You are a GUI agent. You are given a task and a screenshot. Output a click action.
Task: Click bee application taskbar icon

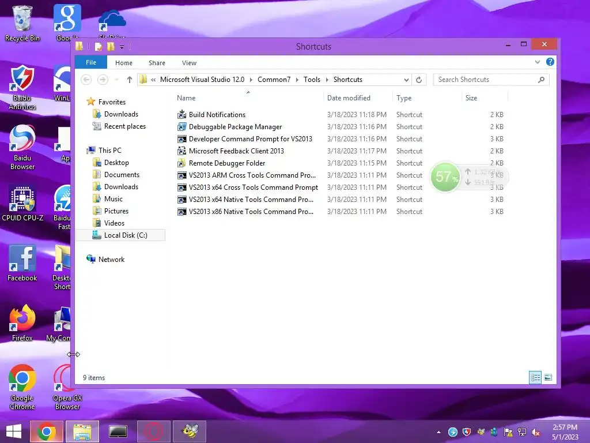coord(189,431)
